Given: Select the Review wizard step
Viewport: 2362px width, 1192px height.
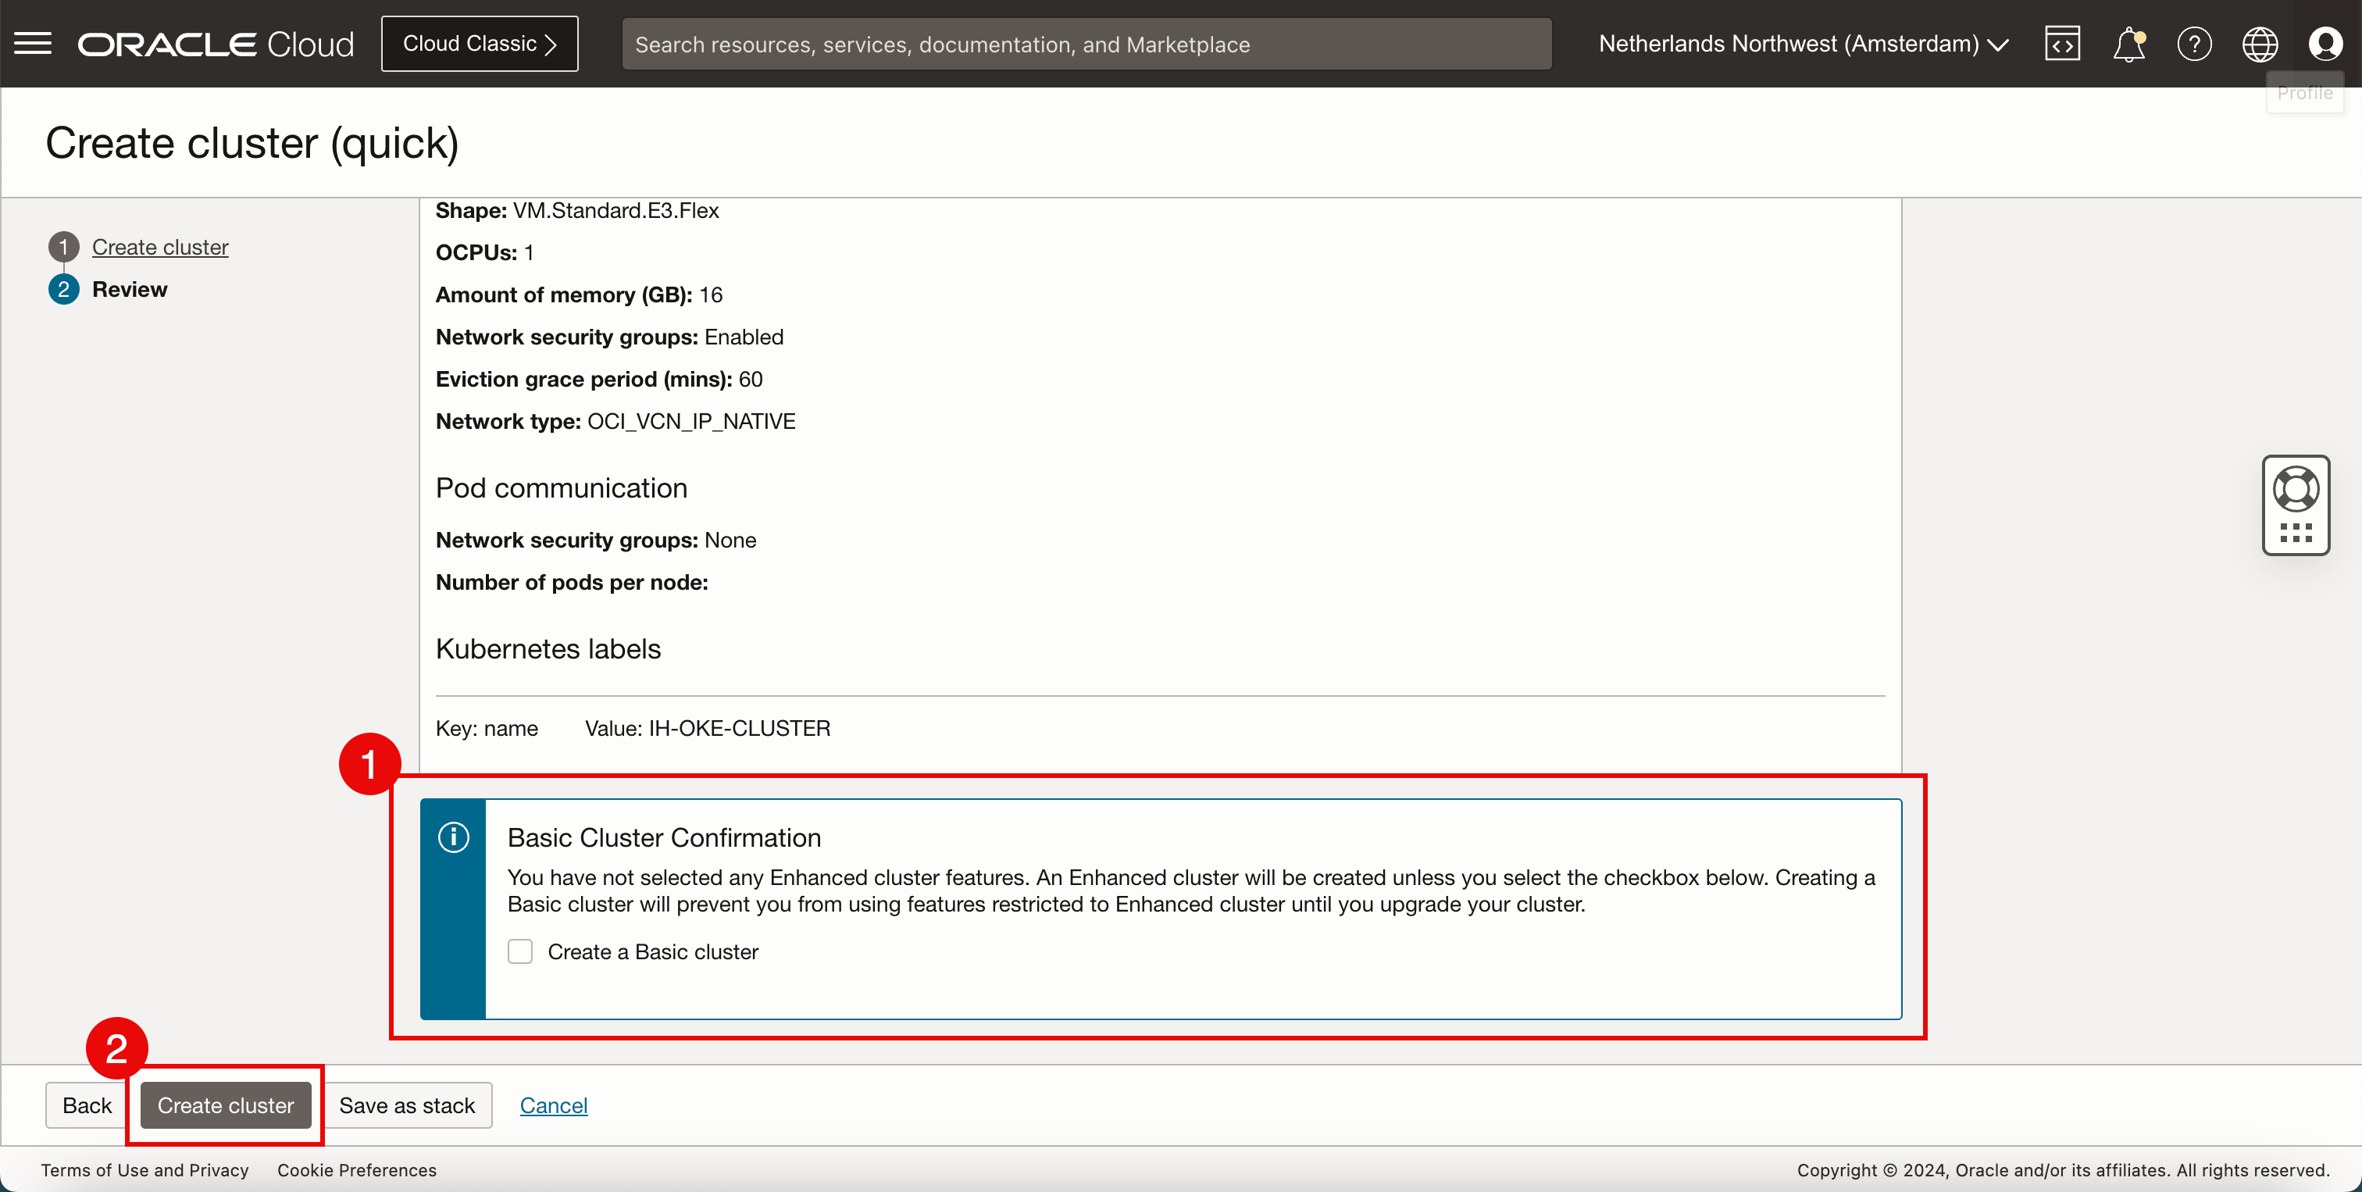Looking at the screenshot, I should 130,289.
